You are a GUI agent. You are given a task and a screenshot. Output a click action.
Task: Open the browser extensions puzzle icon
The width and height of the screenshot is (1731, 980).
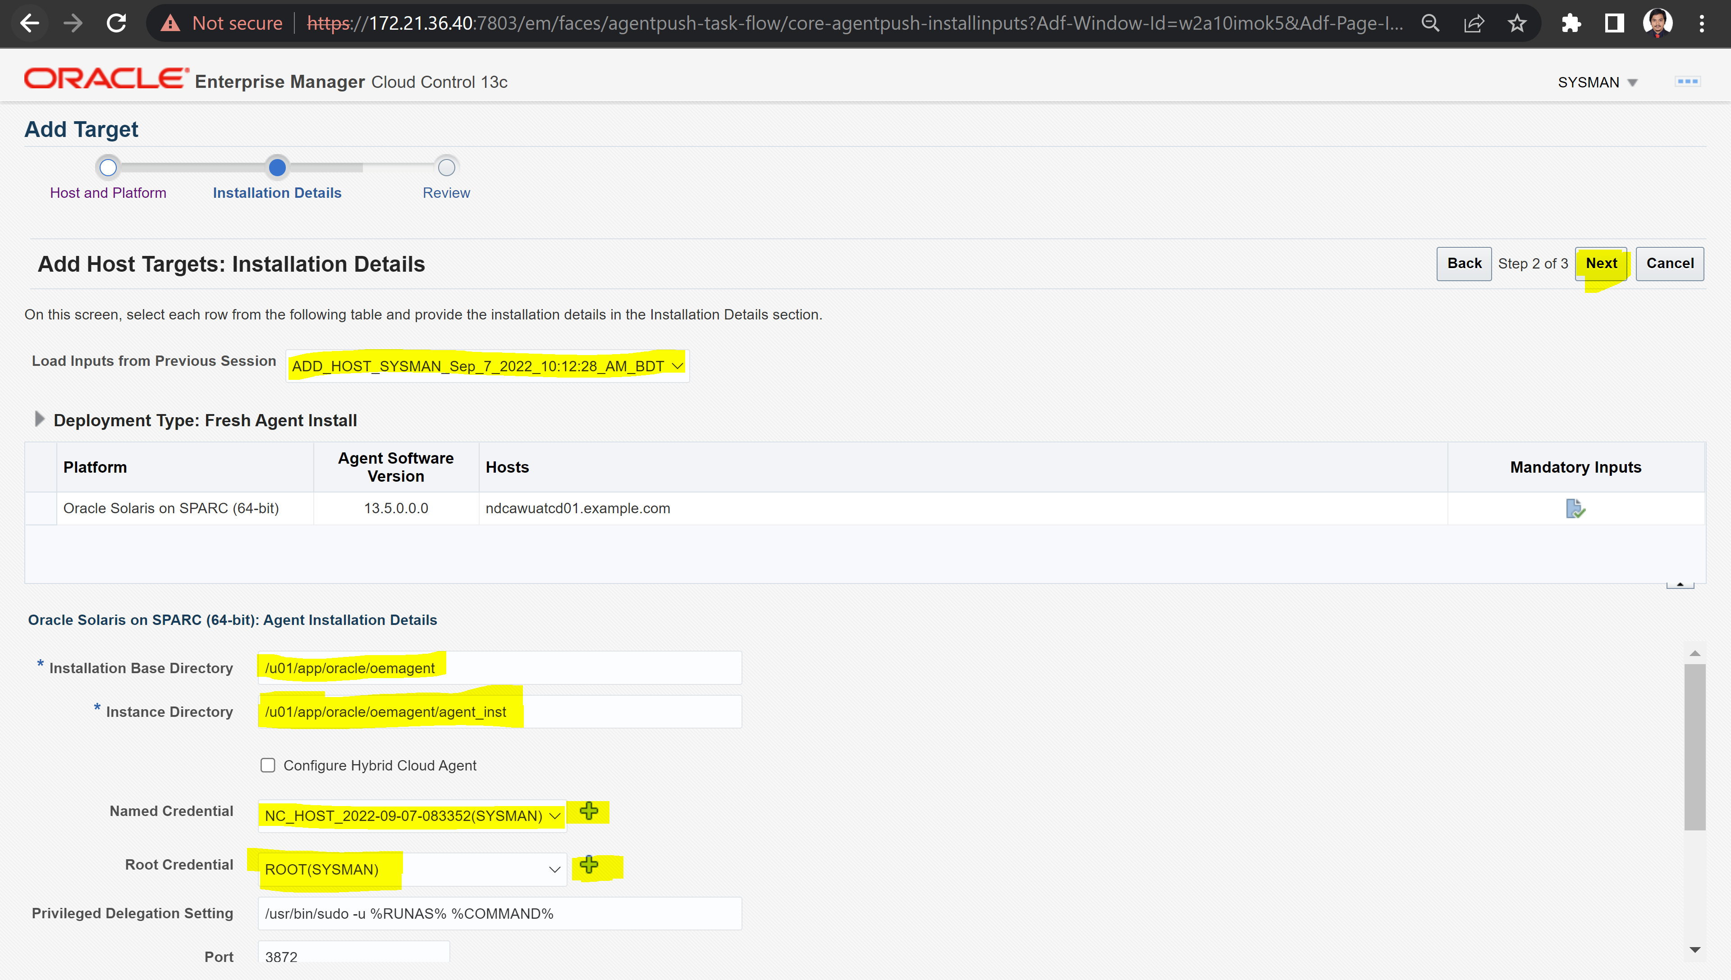(1571, 23)
